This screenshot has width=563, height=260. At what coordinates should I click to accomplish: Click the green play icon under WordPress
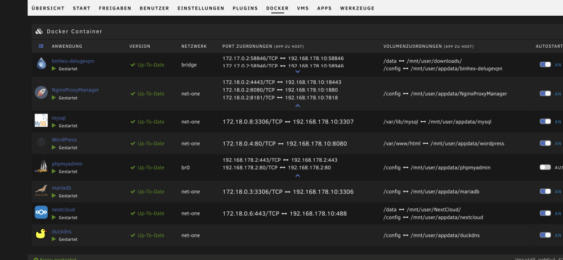pos(54,148)
